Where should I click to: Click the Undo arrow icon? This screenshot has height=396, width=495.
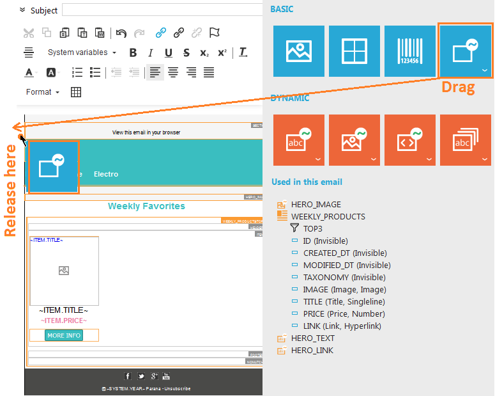(x=121, y=33)
